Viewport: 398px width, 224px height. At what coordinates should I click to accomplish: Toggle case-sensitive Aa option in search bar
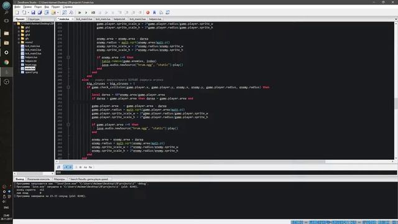click(x=85, y=167)
